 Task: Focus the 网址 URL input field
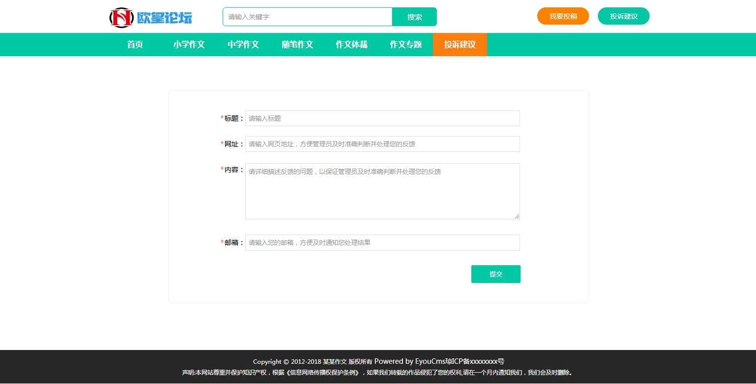pyautogui.click(x=382, y=144)
